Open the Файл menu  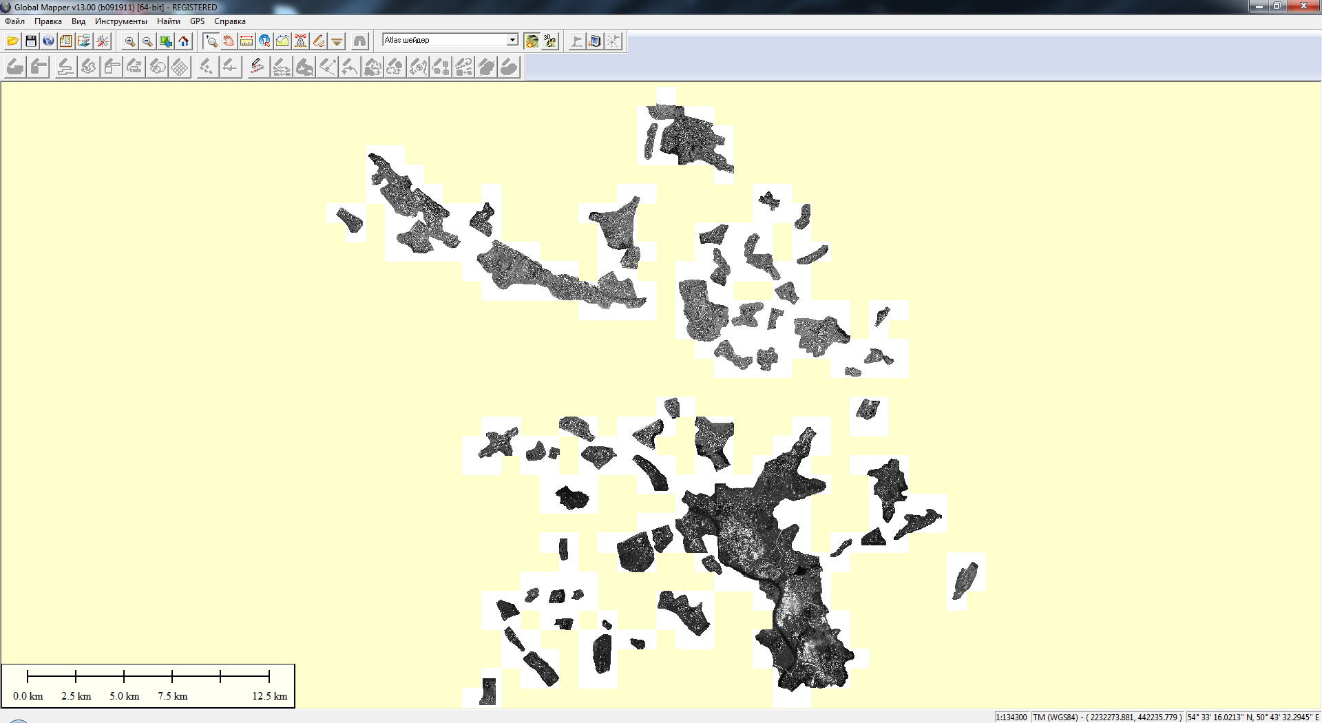(14, 21)
